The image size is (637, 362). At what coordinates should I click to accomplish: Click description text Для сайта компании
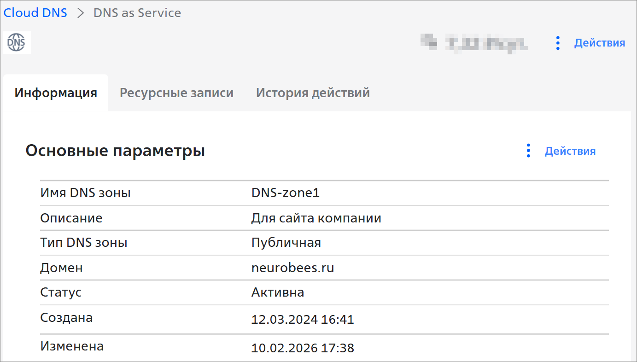coord(316,218)
